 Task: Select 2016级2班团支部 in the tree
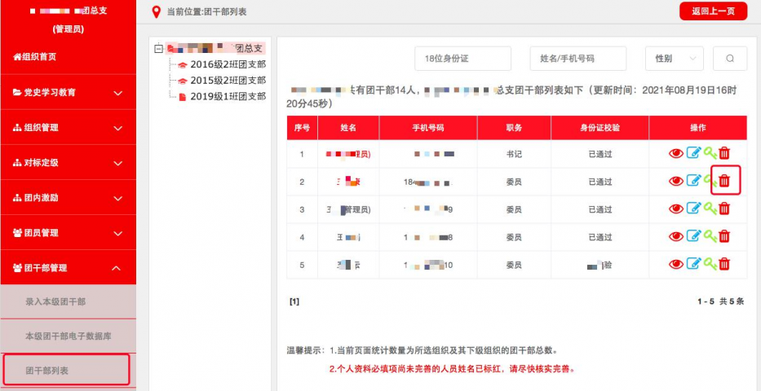[x=228, y=64]
